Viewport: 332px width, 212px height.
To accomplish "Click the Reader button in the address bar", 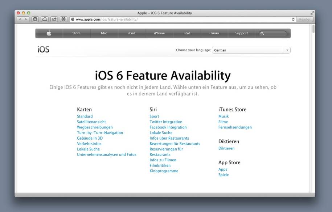I will pyautogui.click(x=304, y=19).
